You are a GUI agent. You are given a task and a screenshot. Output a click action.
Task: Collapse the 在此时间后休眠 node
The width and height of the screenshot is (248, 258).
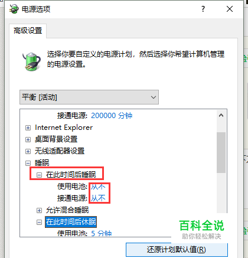coord(39,222)
